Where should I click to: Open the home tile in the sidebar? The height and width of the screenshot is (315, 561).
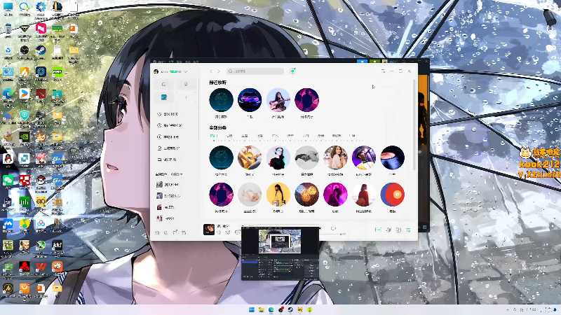click(164, 84)
